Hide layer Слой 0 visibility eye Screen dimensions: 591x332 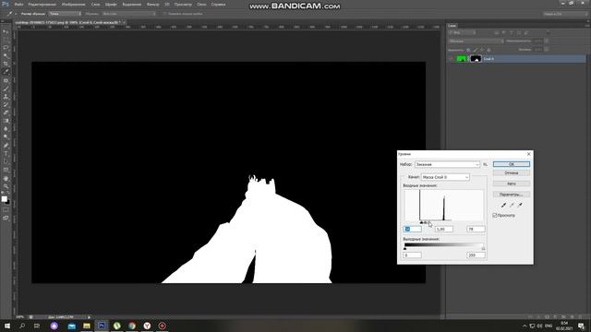tap(451, 59)
